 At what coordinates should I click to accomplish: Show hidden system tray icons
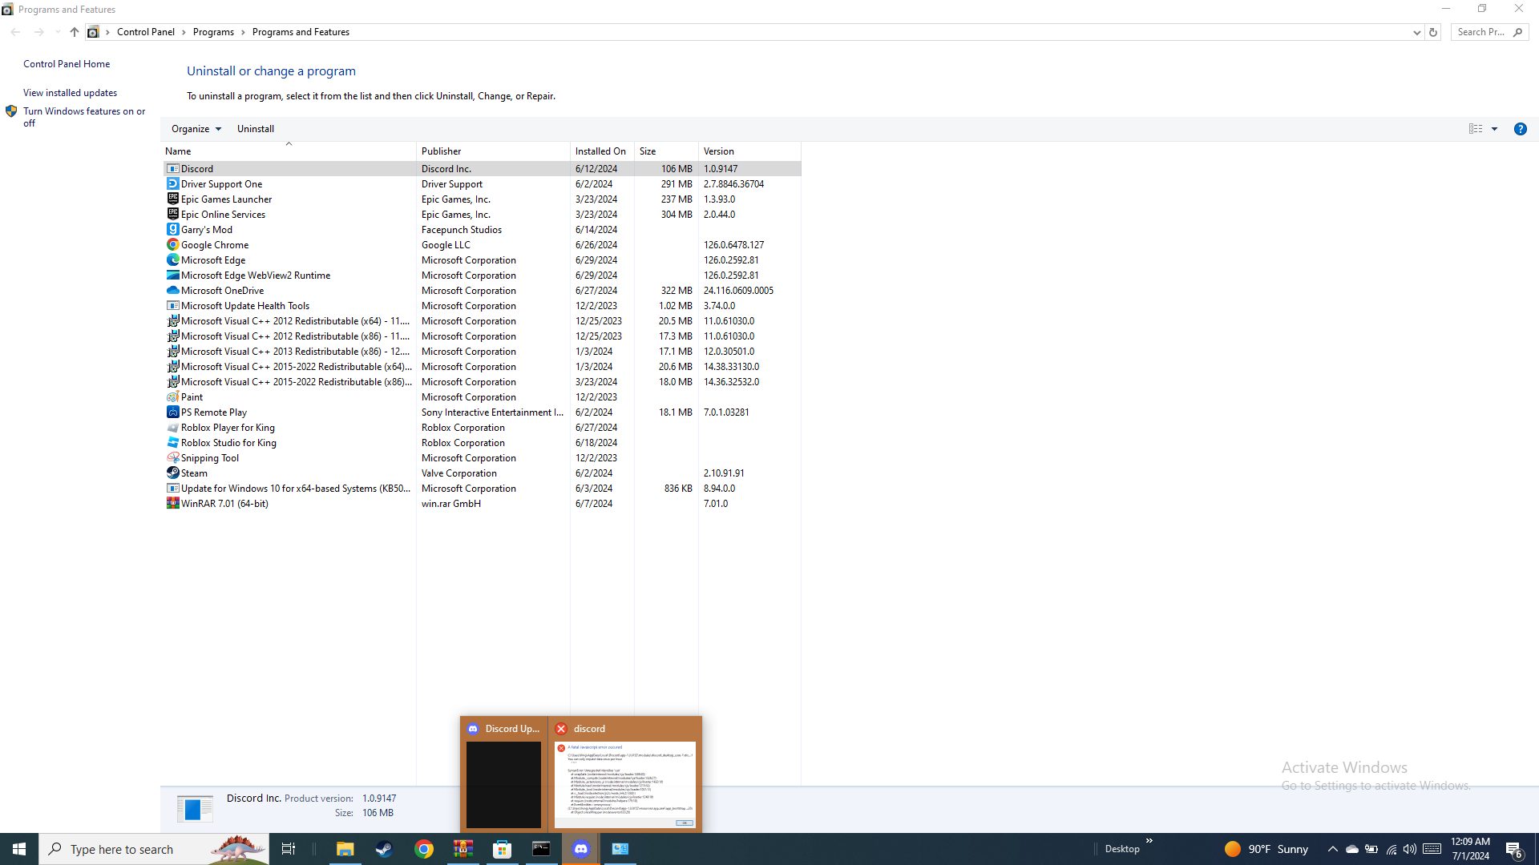pyautogui.click(x=1332, y=849)
